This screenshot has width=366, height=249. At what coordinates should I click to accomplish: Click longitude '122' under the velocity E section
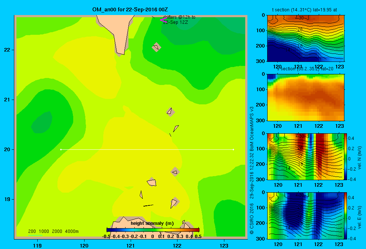(318, 244)
